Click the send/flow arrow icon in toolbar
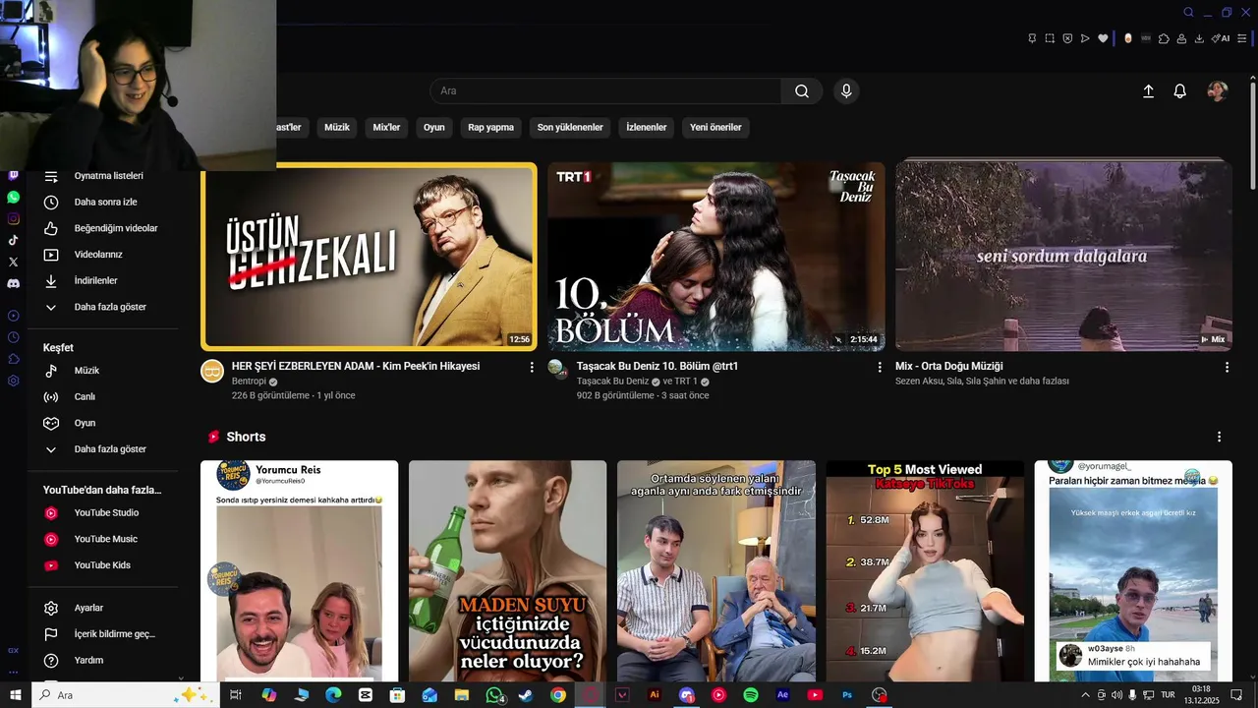The image size is (1258, 708). click(1085, 38)
